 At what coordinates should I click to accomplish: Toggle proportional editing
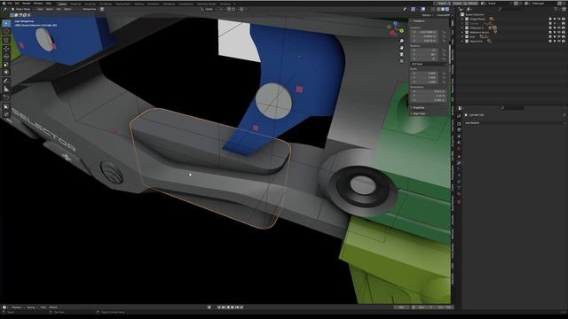pos(241,9)
